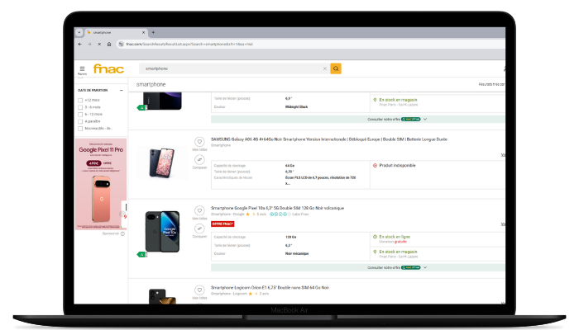Click the Livraison gratuite text

pos(393,242)
